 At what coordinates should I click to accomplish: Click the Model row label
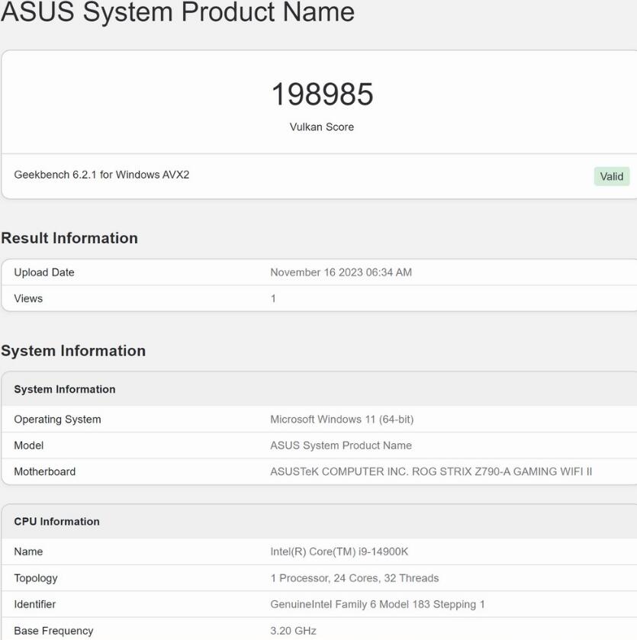coord(28,445)
